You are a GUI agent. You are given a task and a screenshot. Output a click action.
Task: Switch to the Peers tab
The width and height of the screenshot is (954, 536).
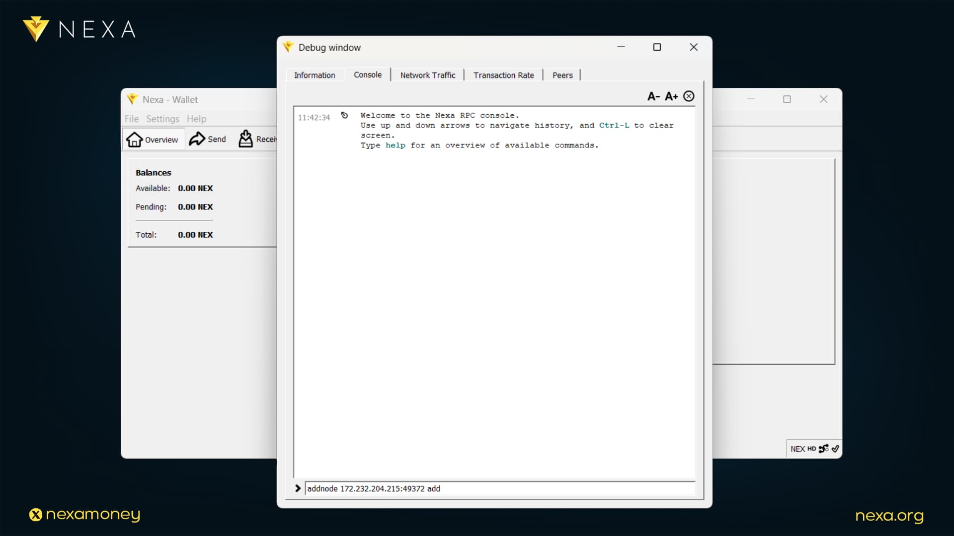(562, 75)
